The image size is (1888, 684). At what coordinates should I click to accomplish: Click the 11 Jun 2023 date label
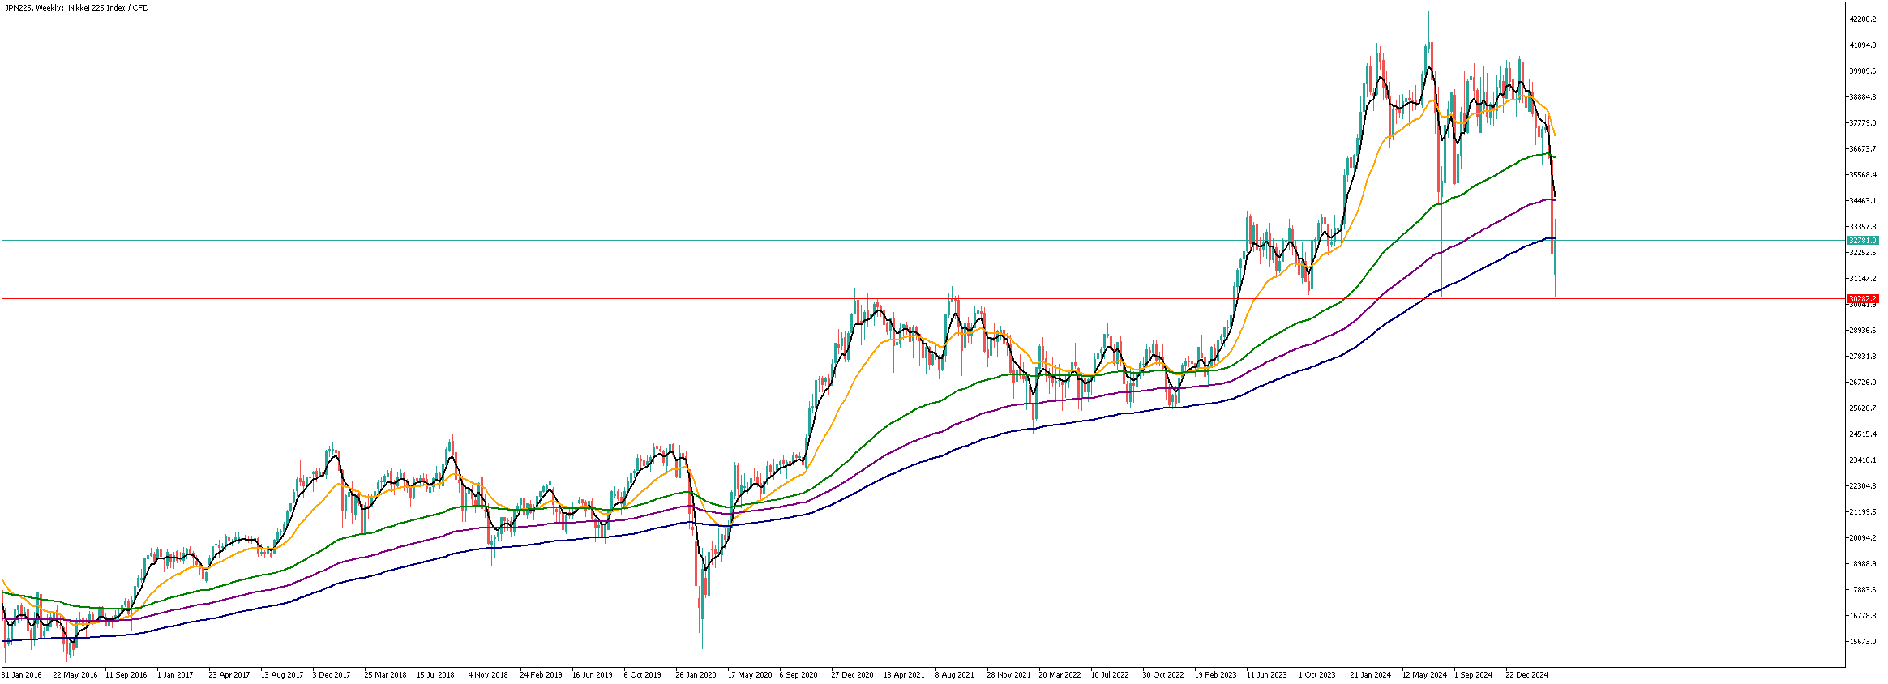(x=1267, y=675)
